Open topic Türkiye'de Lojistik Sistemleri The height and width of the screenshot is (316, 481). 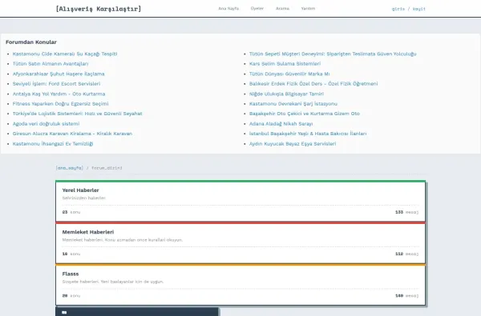point(77,114)
